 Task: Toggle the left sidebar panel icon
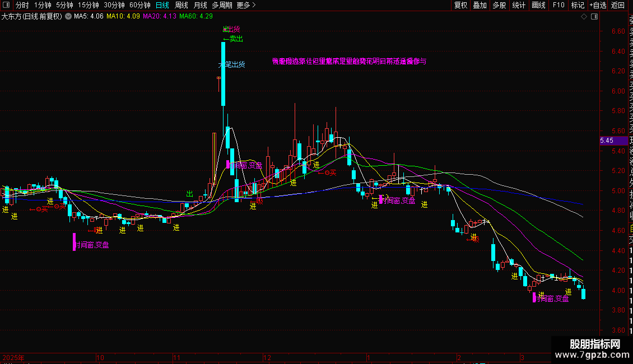coord(6,6)
